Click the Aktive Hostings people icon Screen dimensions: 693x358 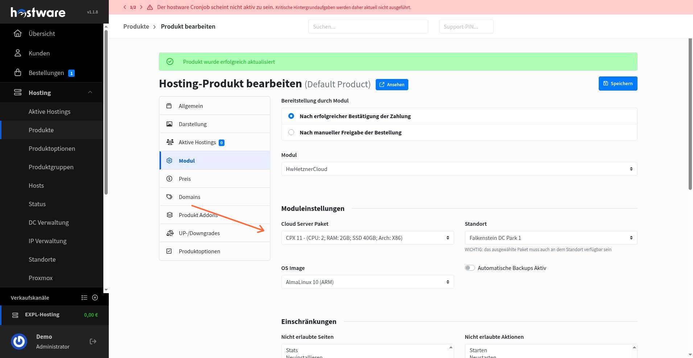click(170, 142)
